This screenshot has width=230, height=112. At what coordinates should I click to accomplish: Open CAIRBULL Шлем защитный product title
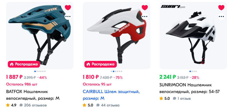[111, 95]
